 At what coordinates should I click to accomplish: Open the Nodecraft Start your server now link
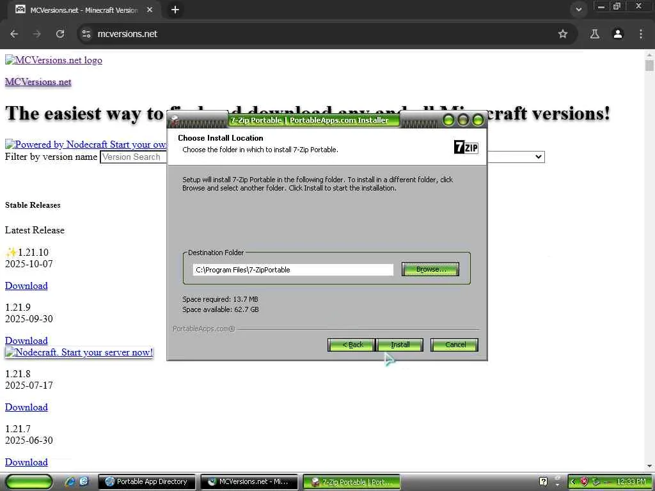(x=79, y=352)
